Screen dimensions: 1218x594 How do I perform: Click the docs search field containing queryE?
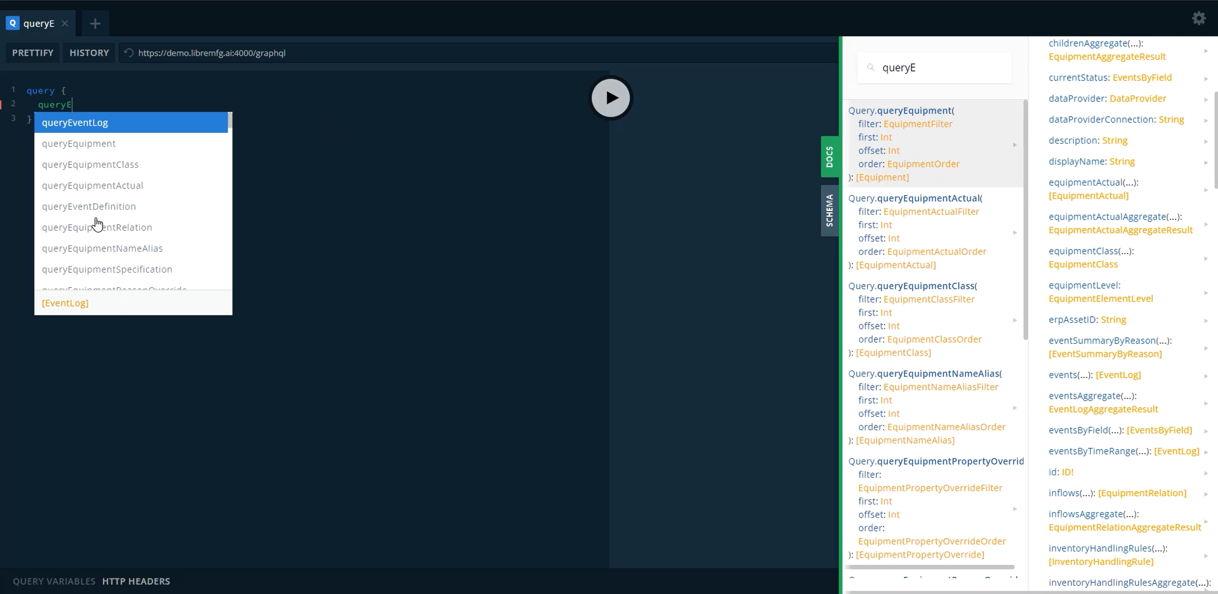(x=935, y=68)
